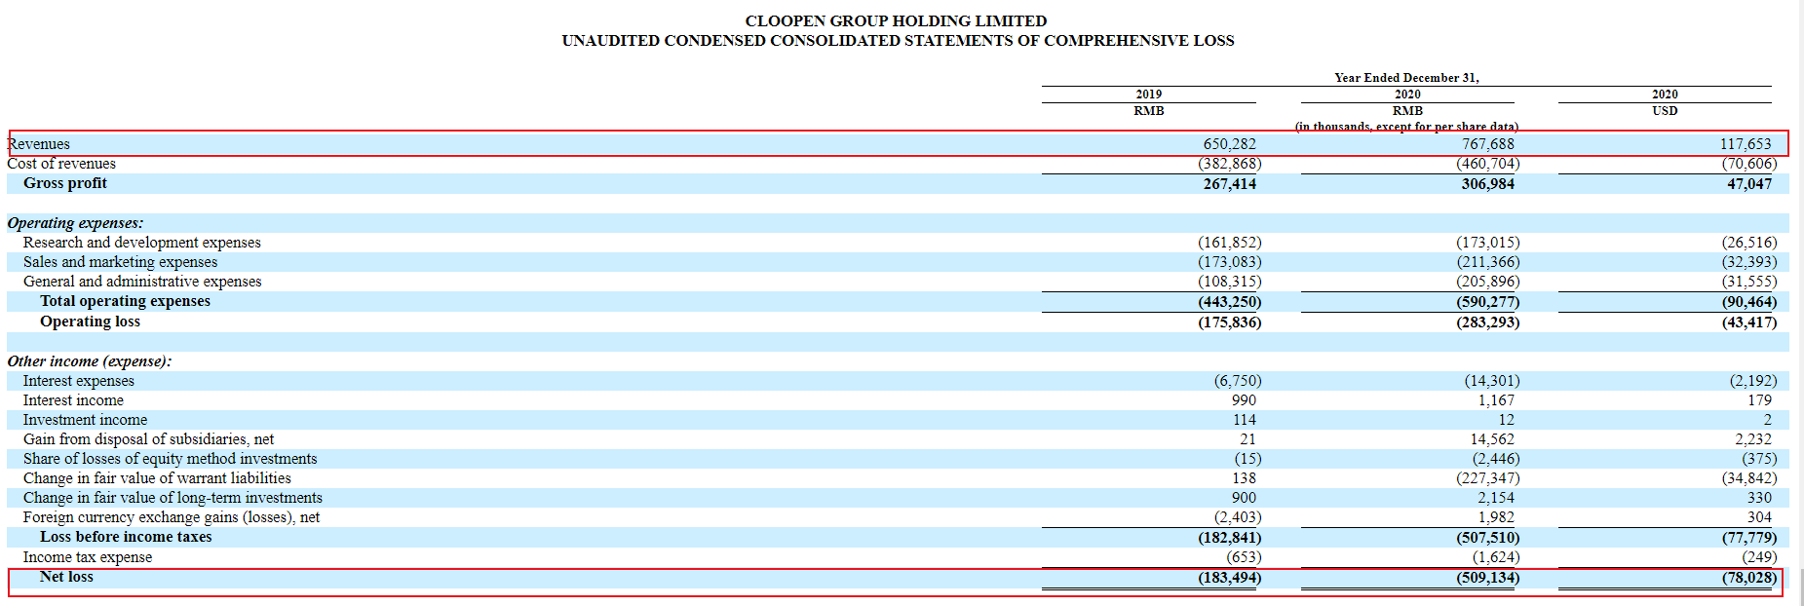The width and height of the screenshot is (1804, 606).
Task: Click 2019 revenues value 650,282
Action: [x=1229, y=144]
